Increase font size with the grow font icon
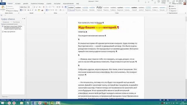The image size is (187, 105). pyautogui.click(x=34, y=7)
